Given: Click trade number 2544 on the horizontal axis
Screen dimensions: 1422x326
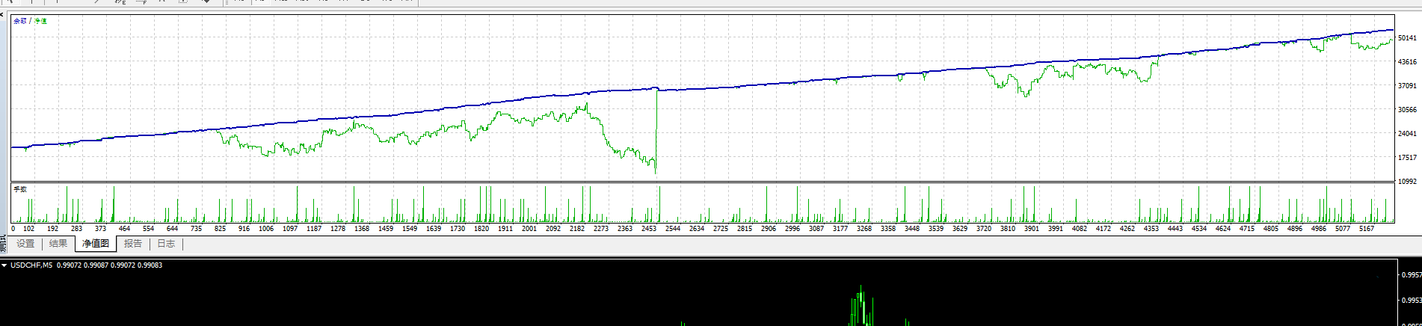Looking at the screenshot, I should click(x=673, y=229).
